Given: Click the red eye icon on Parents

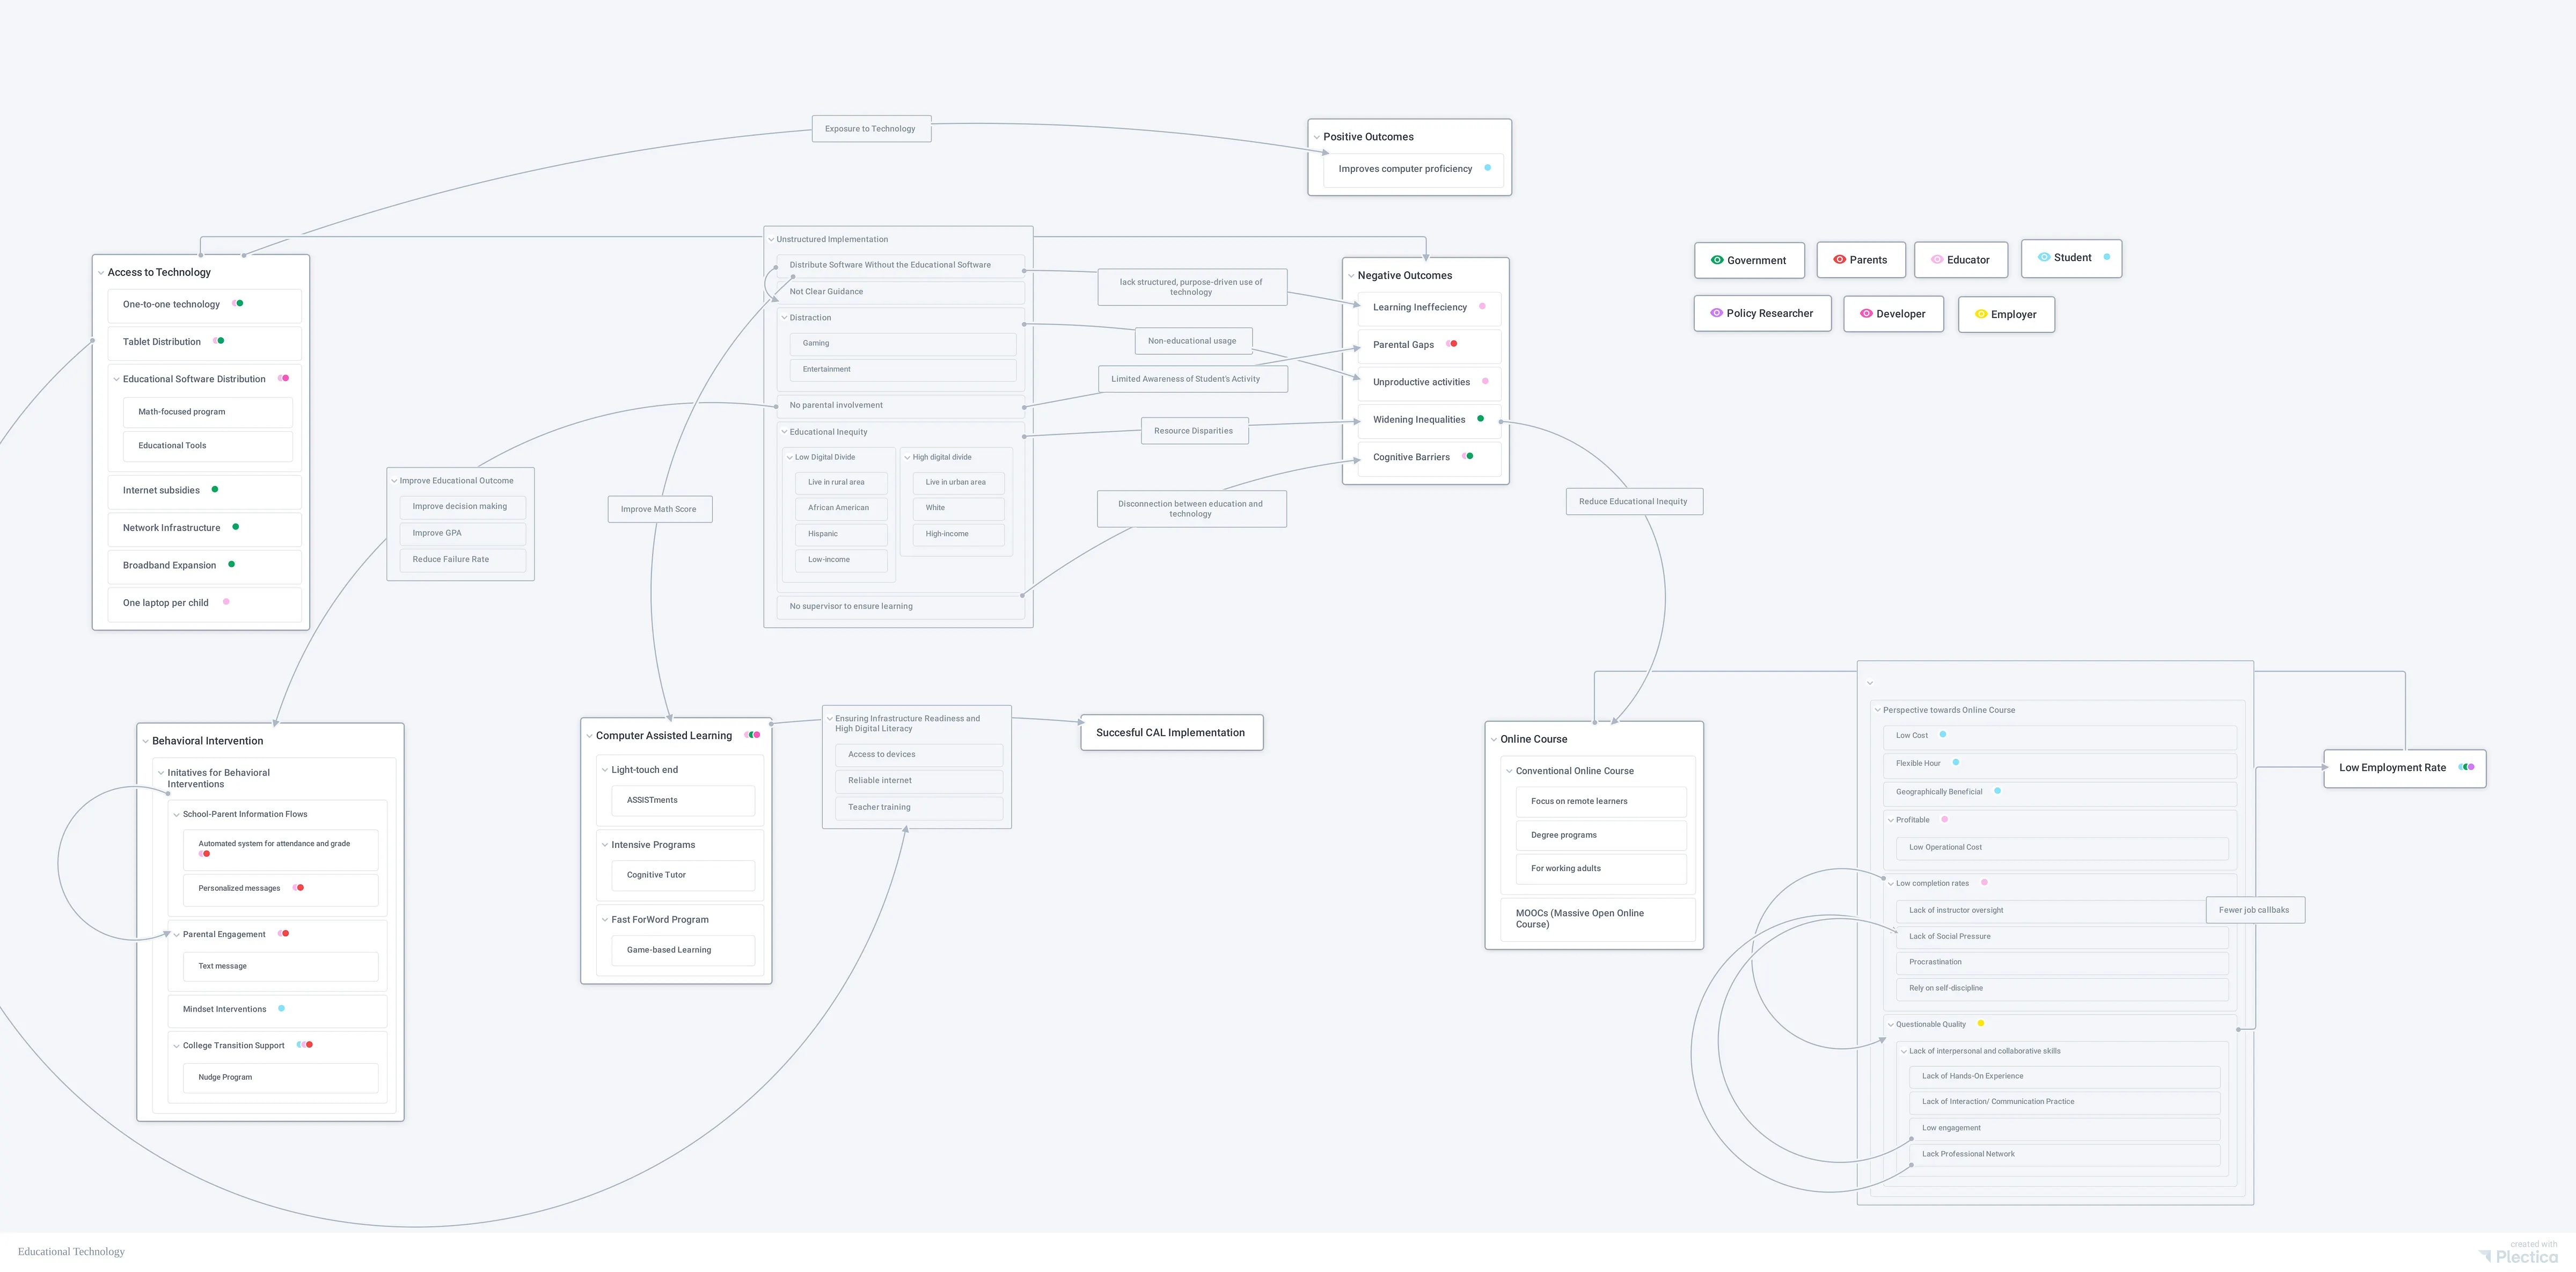Looking at the screenshot, I should coord(1839,259).
